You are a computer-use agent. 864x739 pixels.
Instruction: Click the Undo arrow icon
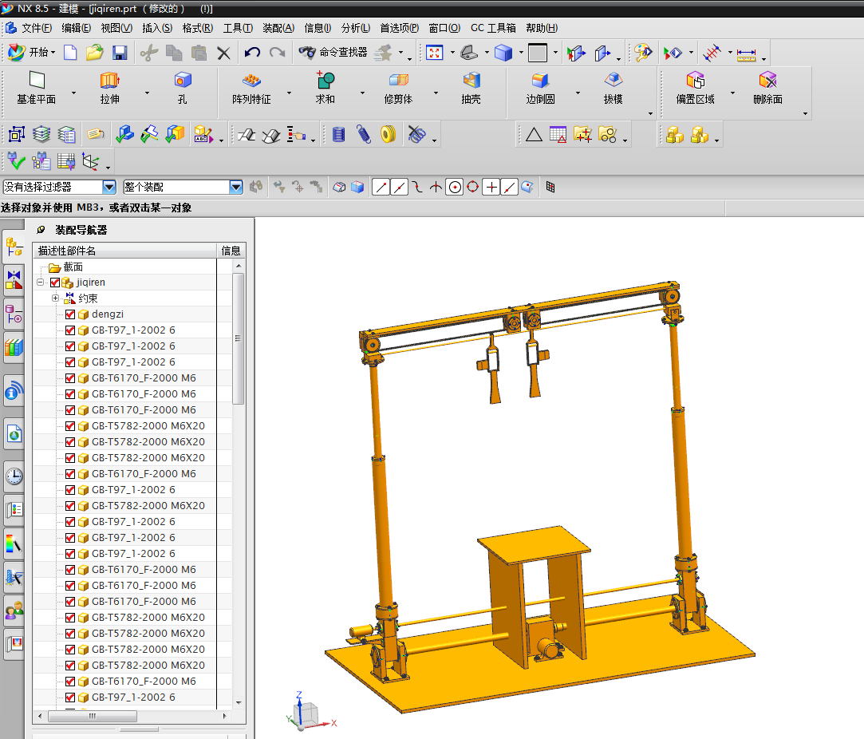[x=252, y=53]
